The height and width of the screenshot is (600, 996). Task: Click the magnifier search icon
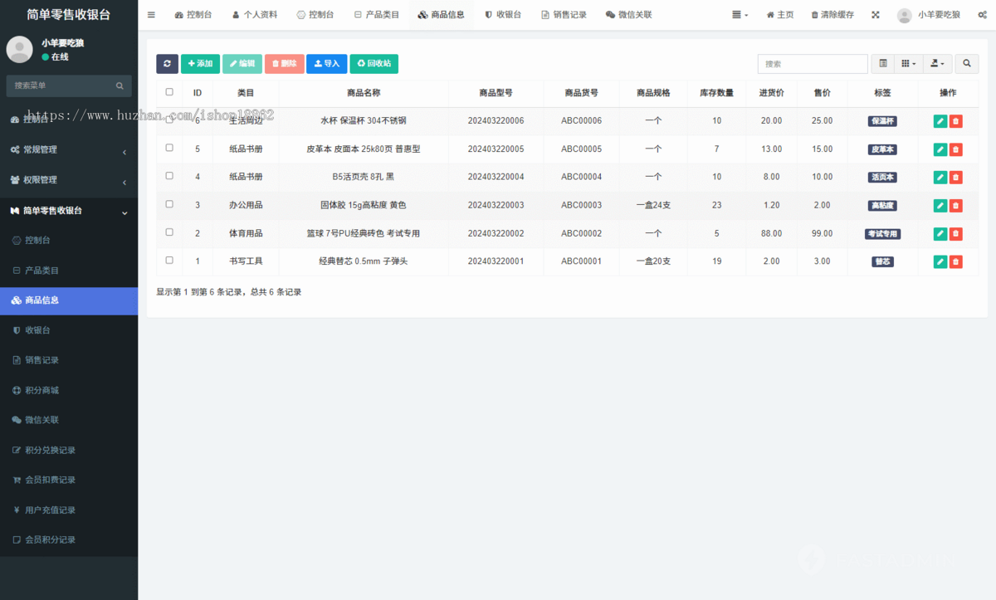click(x=966, y=63)
